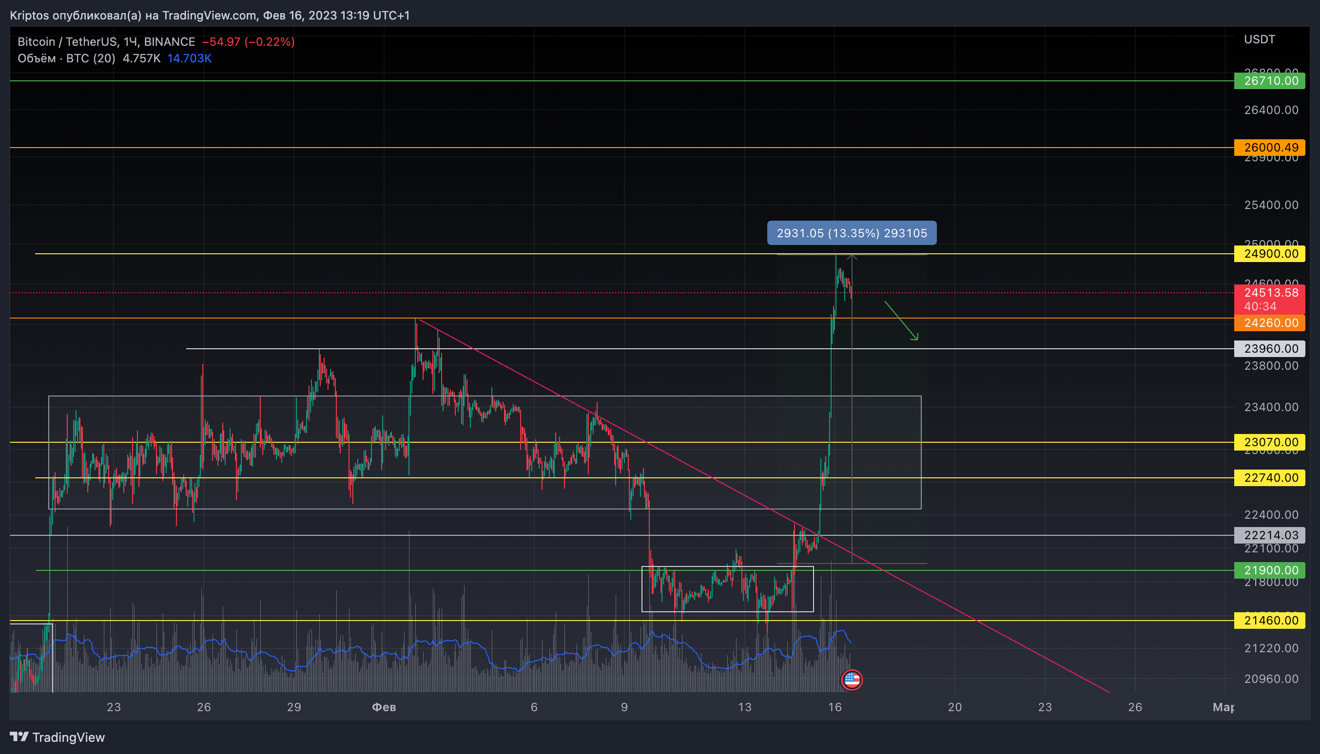Click the Bitcoin / TetherUS symbol title
1320x754 pixels.
click(x=106, y=41)
